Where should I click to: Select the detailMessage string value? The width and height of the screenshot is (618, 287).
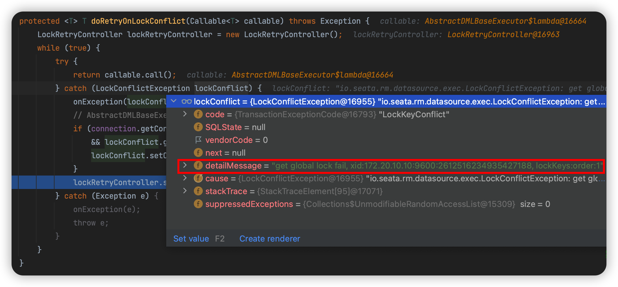pos(437,166)
